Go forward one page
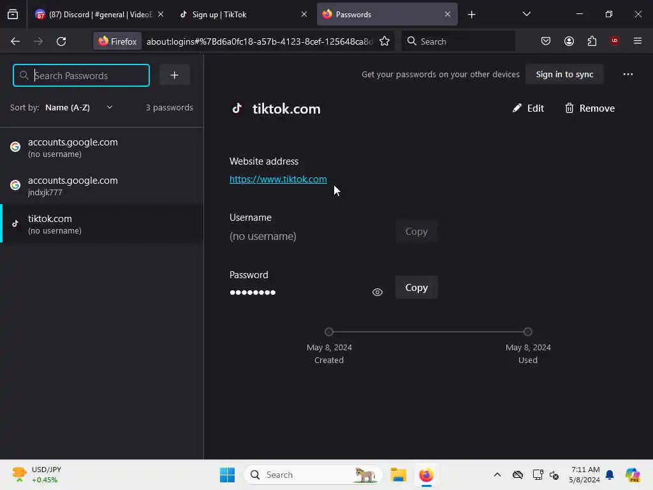Viewport: 653px width, 490px height. pos(38,41)
